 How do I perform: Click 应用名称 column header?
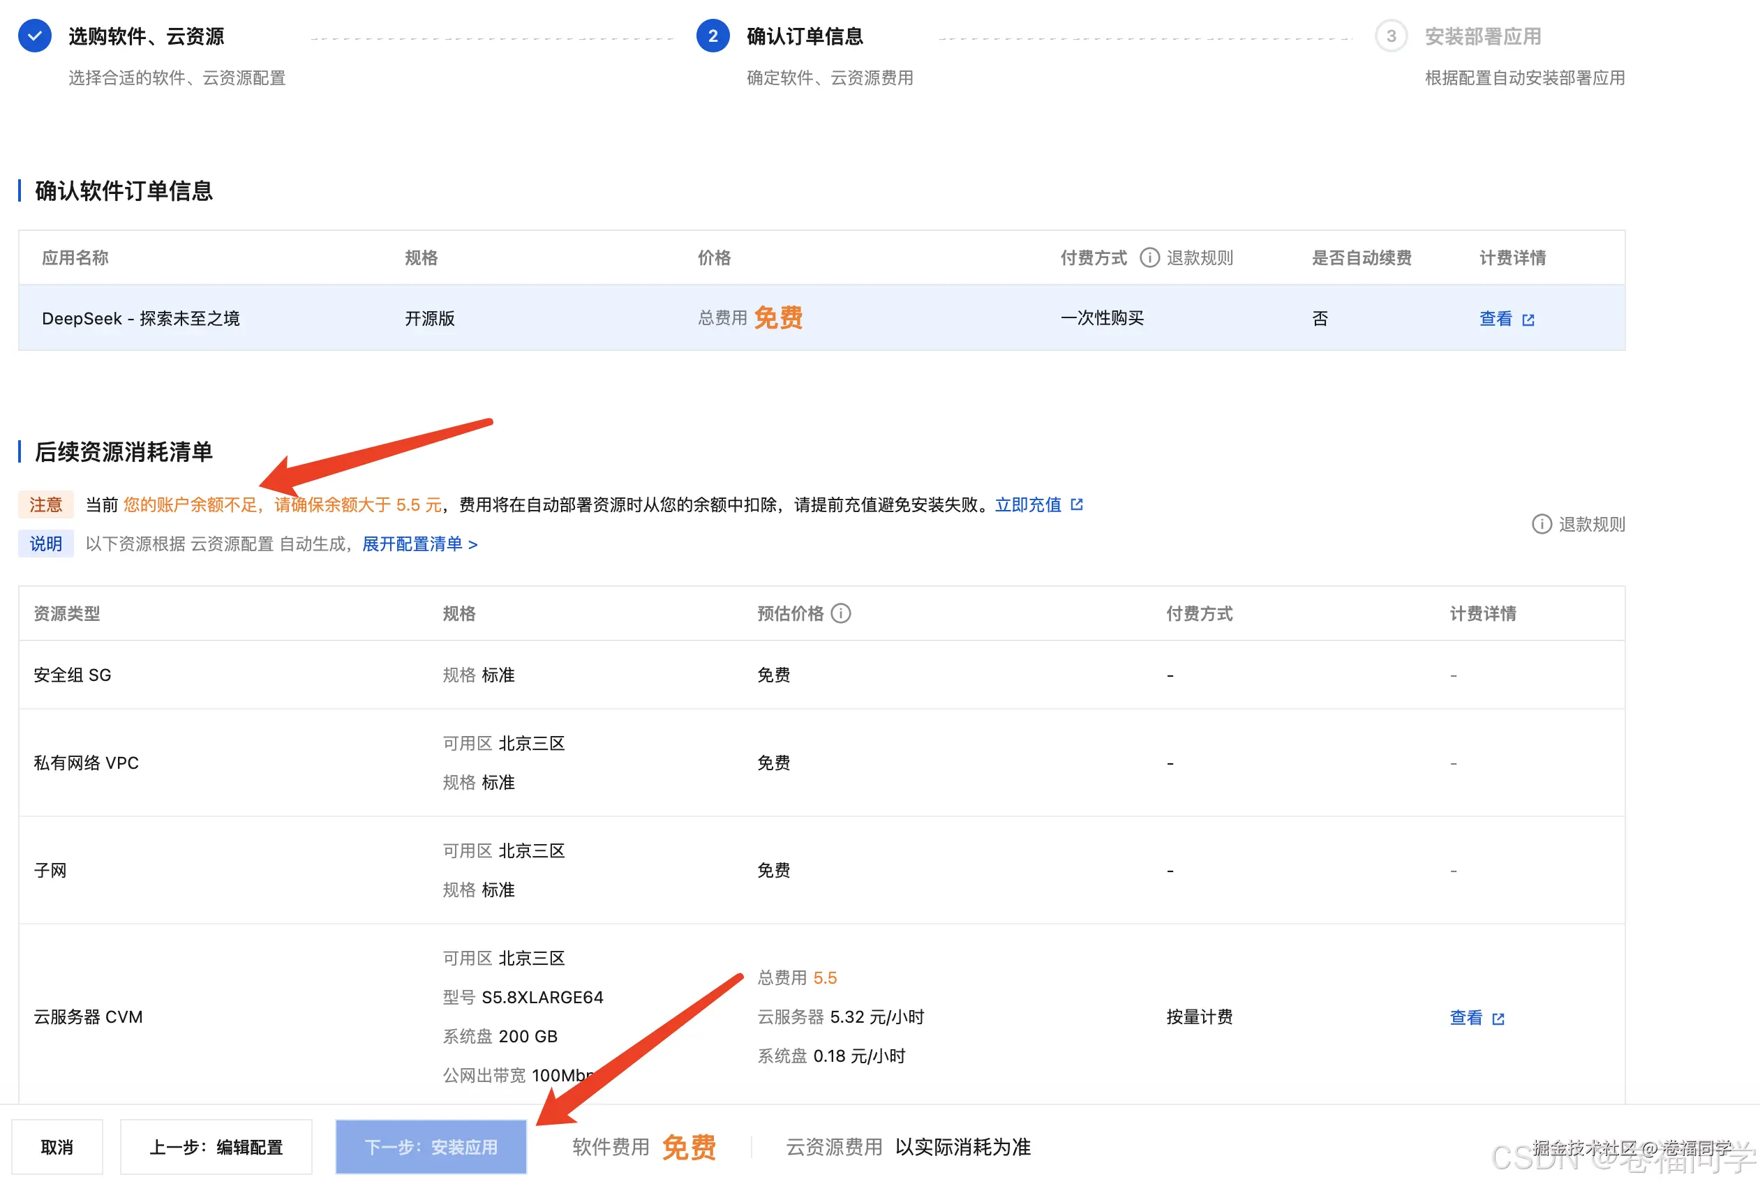click(75, 258)
